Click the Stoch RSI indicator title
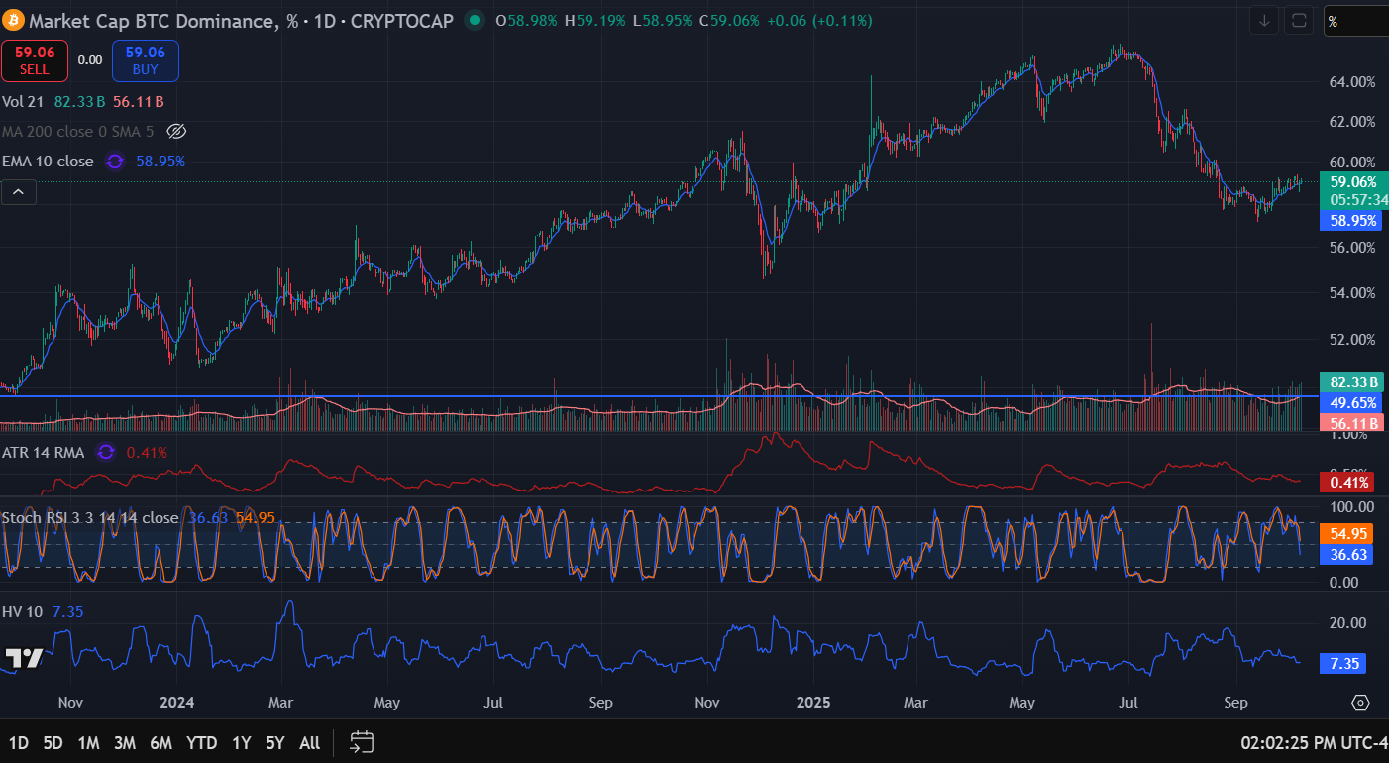The height and width of the screenshot is (763, 1389). pyautogui.click(x=90, y=518)
